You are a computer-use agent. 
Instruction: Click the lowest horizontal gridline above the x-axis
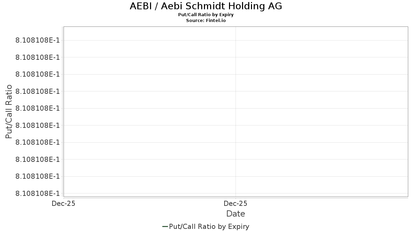click(236, 193)
